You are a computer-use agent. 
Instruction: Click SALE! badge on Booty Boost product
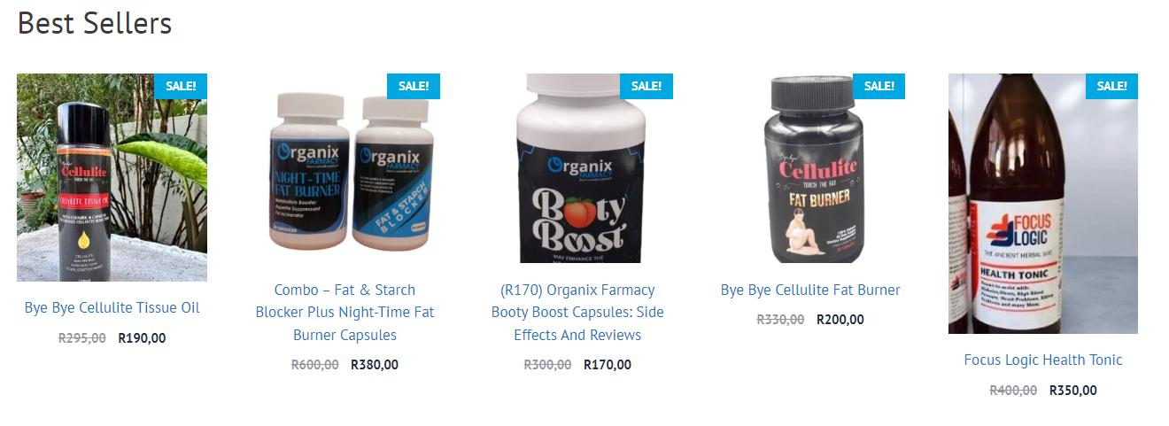pos(646,86)
